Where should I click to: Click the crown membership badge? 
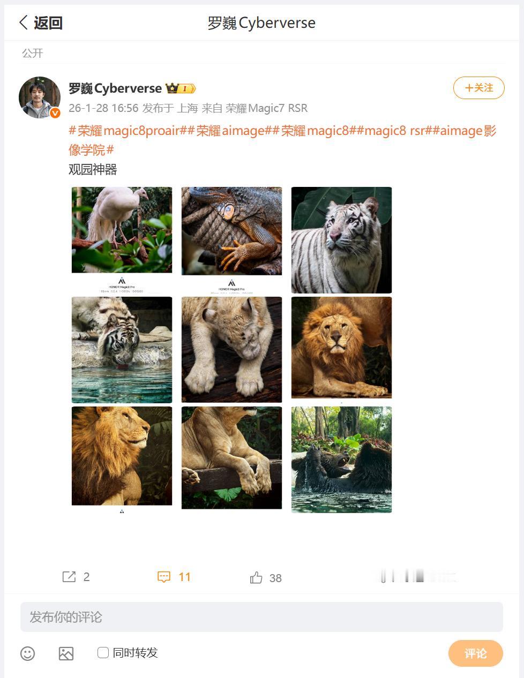[x=180, y=88]
